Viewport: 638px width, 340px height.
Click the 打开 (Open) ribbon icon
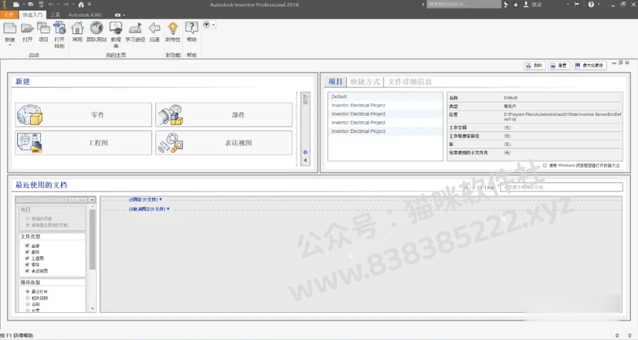[27, 28]
